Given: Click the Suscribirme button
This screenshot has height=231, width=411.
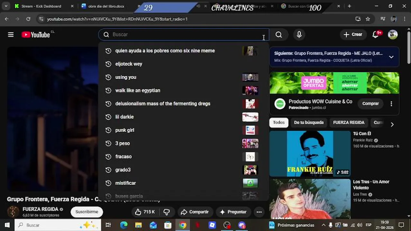Looking at the screenshot, I should (x=87, y=212).
